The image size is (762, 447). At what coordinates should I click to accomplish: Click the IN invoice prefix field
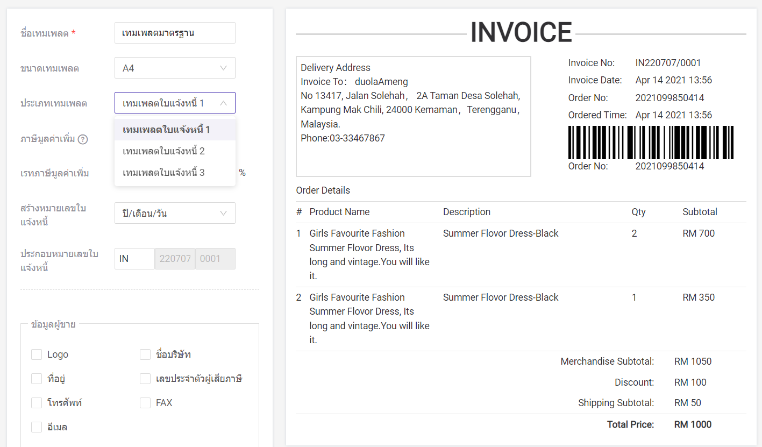point(134,259)
